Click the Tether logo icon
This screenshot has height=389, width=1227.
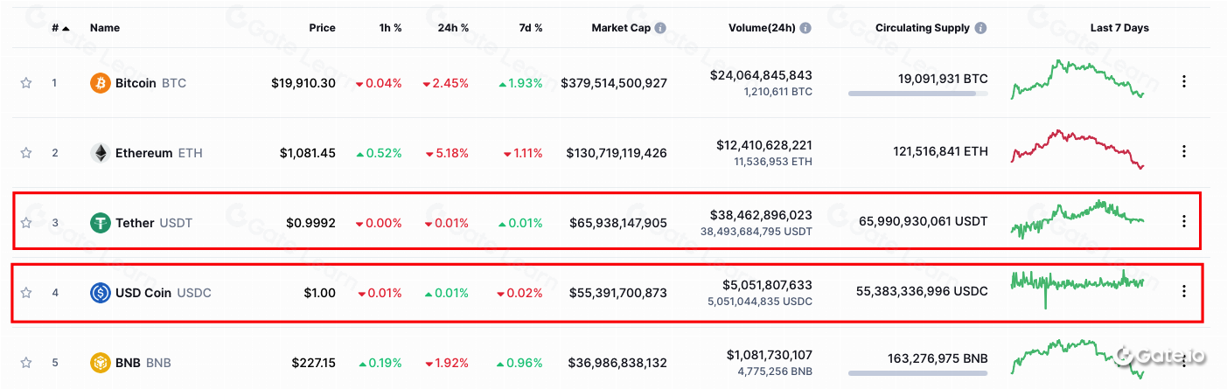[101, 223]
